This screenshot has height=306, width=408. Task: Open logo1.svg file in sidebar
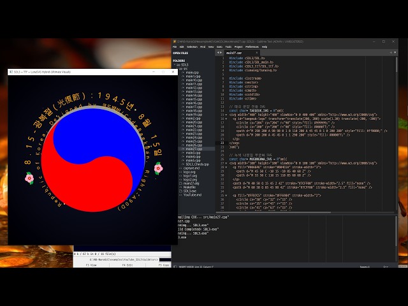coord(190,176)
